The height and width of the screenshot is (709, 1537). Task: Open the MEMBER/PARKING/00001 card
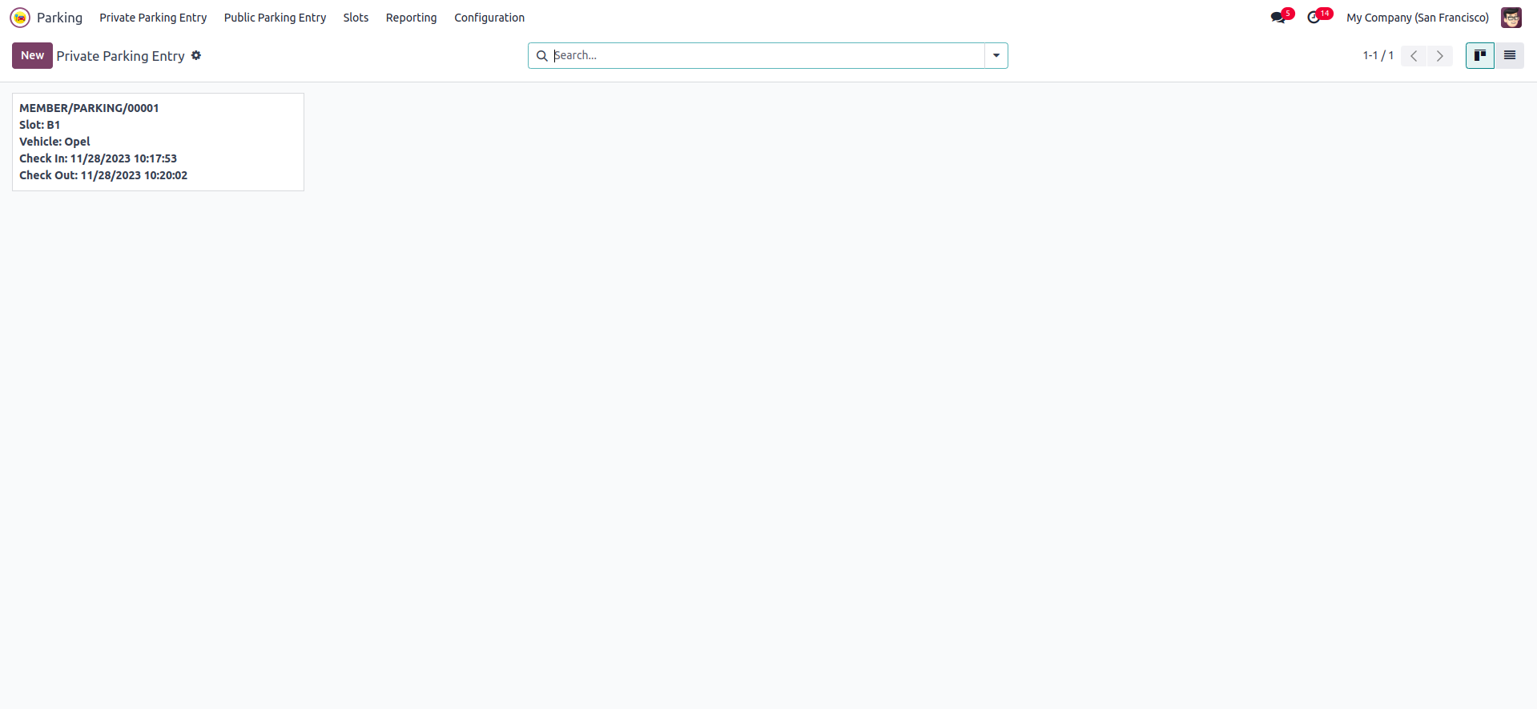158,142
